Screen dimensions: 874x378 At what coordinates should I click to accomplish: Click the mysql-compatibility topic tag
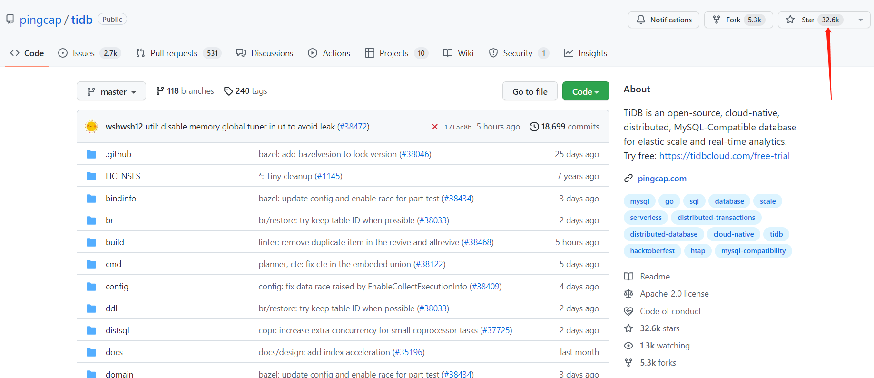point(754,251)
